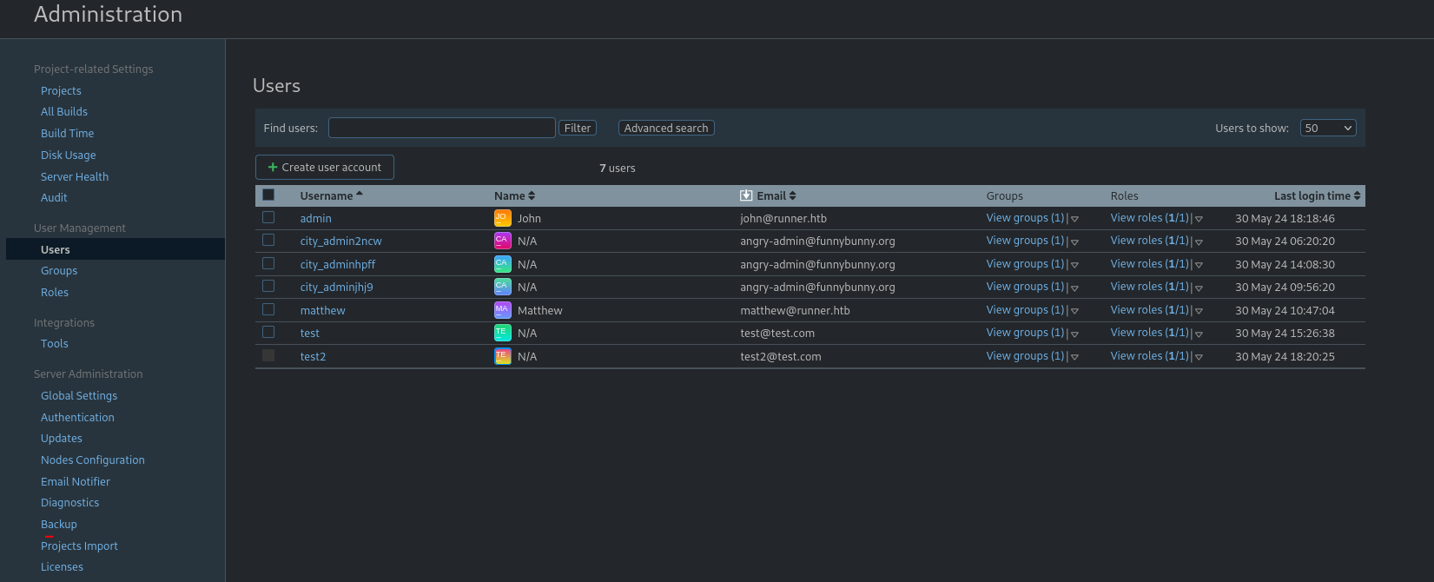Image resolution: width=1434 pixels, height=582 pixels.
Task: Go to Audit in the sidebar
Action: (54, 197)
